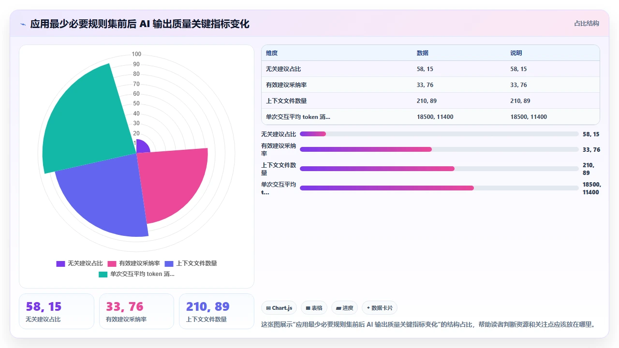The image size is (619, 348).
Task: Click the pulse icon beside the title
Action: 23,24
